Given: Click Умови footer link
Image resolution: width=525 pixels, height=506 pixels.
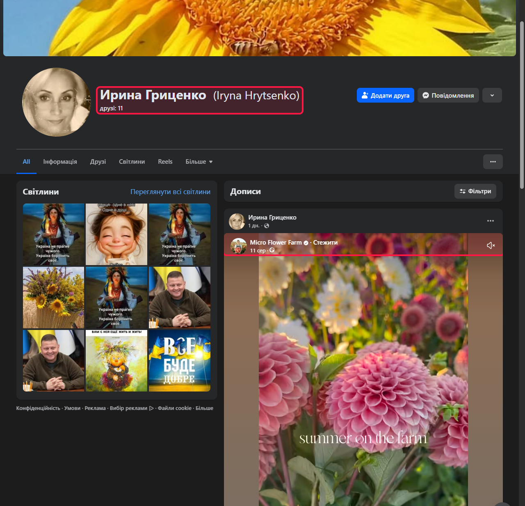Looking at the screenshot, I should pos(72,408).
